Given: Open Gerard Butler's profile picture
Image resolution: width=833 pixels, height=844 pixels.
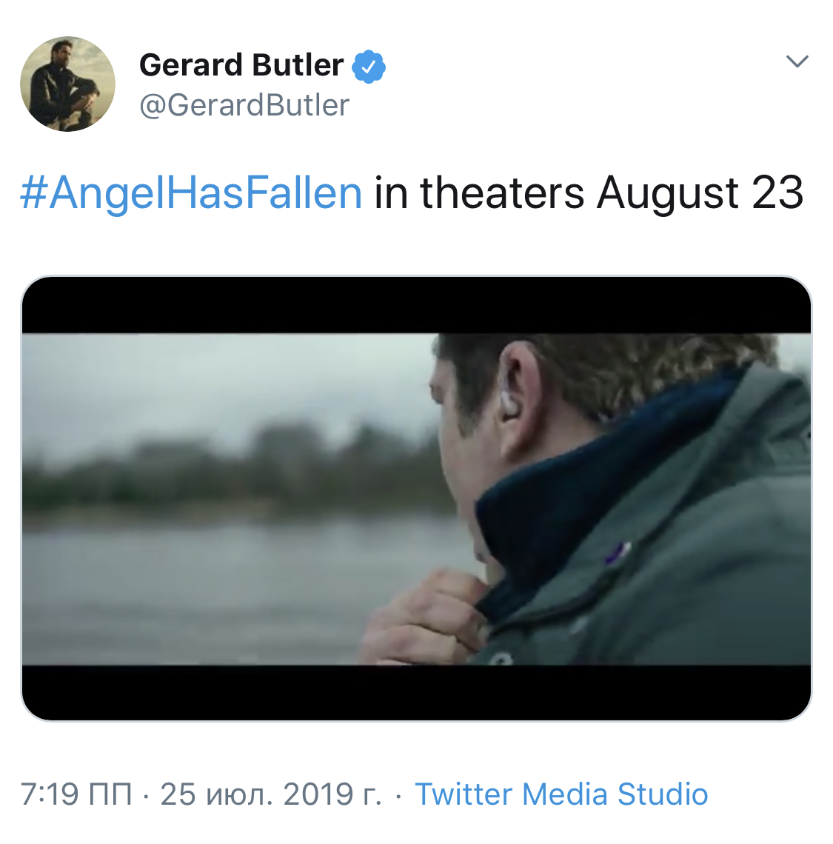Looking at the screenshot, I should [x=67, y=84].
